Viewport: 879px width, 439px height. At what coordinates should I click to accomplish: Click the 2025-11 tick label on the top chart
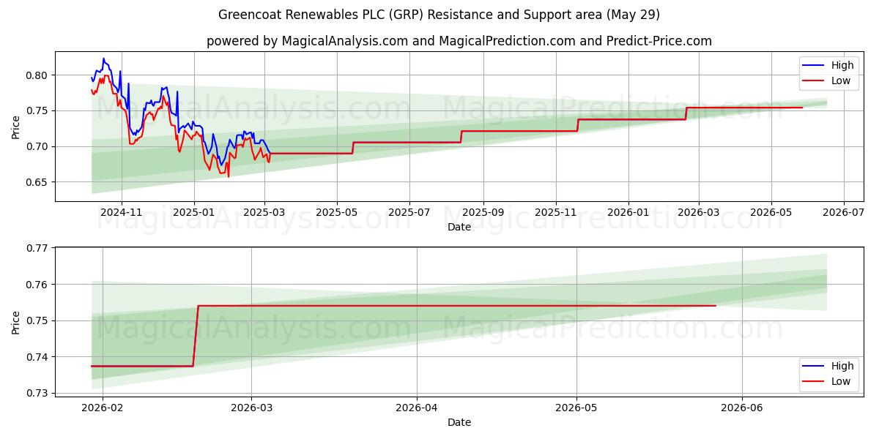(x=556, y=213)
